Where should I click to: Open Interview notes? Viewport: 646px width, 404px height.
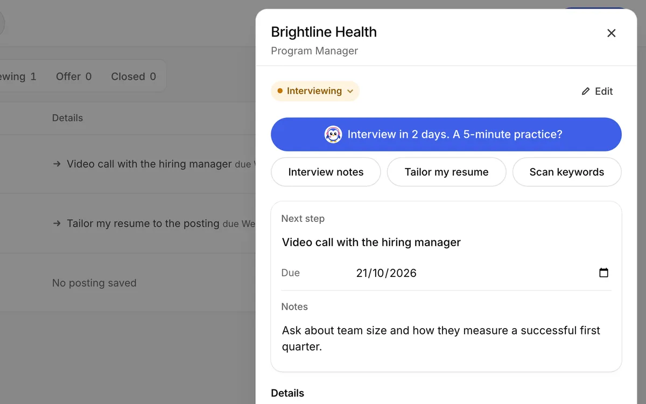(x=326, y=172)
